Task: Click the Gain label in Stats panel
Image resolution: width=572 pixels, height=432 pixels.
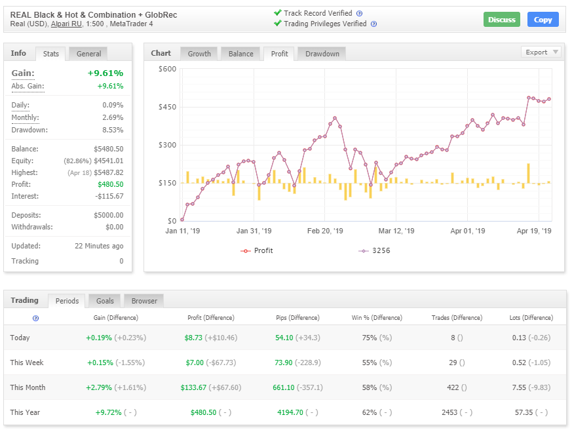Action: point(23,73)
